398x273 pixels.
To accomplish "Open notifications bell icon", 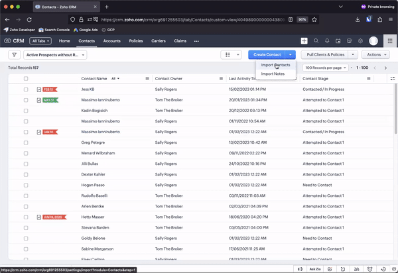I will point(327,41).
